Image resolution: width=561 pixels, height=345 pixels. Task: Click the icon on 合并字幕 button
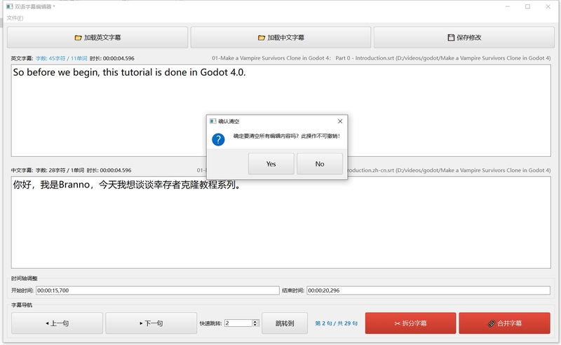492,323
